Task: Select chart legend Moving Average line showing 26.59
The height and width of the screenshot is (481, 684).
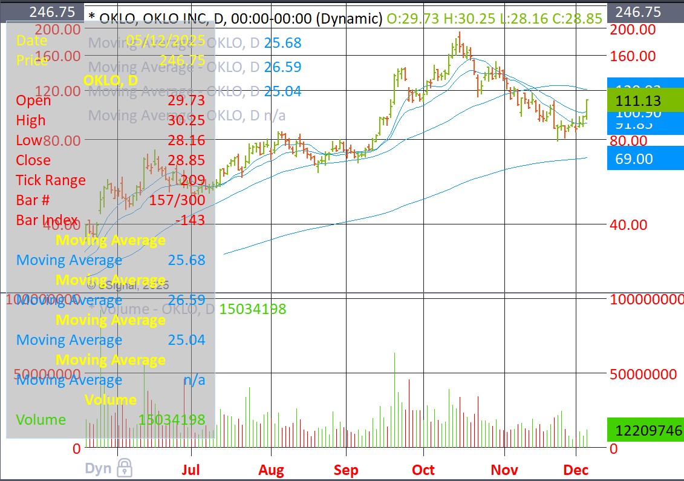Action: point(194,67)
